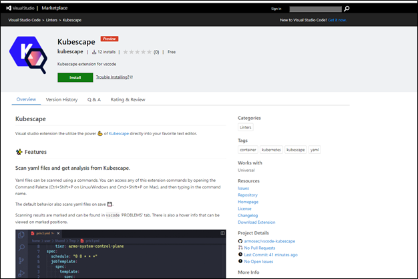Click the Last Commit 41 minutes ago link
Viewport: 418px width, 279px height.
[x=271, y=255]
